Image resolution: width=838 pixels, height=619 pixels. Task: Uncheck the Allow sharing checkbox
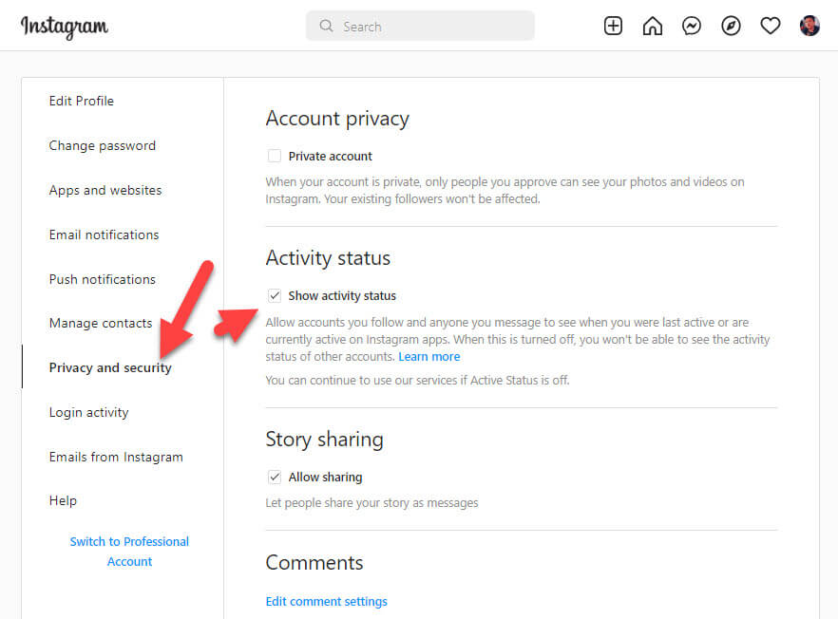click(275, 477)
